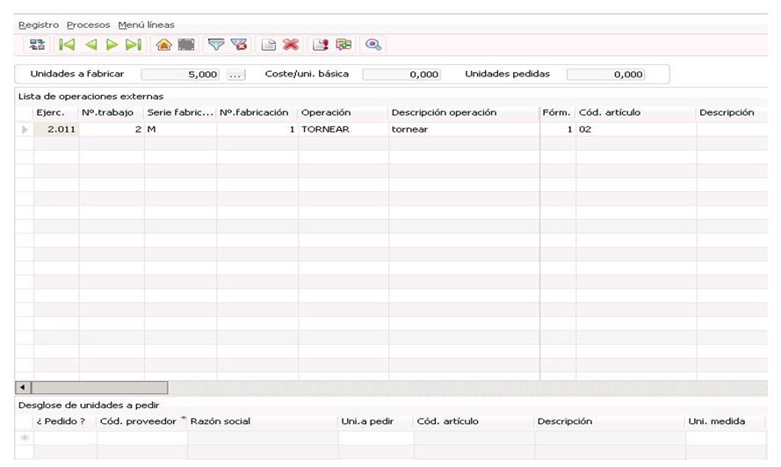Click the Ejerc. column header
The height and width of the screenshot is (467, 781).
pyautogui.click(x=56, y=112)
